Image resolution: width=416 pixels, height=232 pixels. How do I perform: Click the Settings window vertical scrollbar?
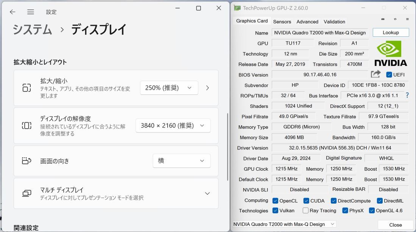227,147
